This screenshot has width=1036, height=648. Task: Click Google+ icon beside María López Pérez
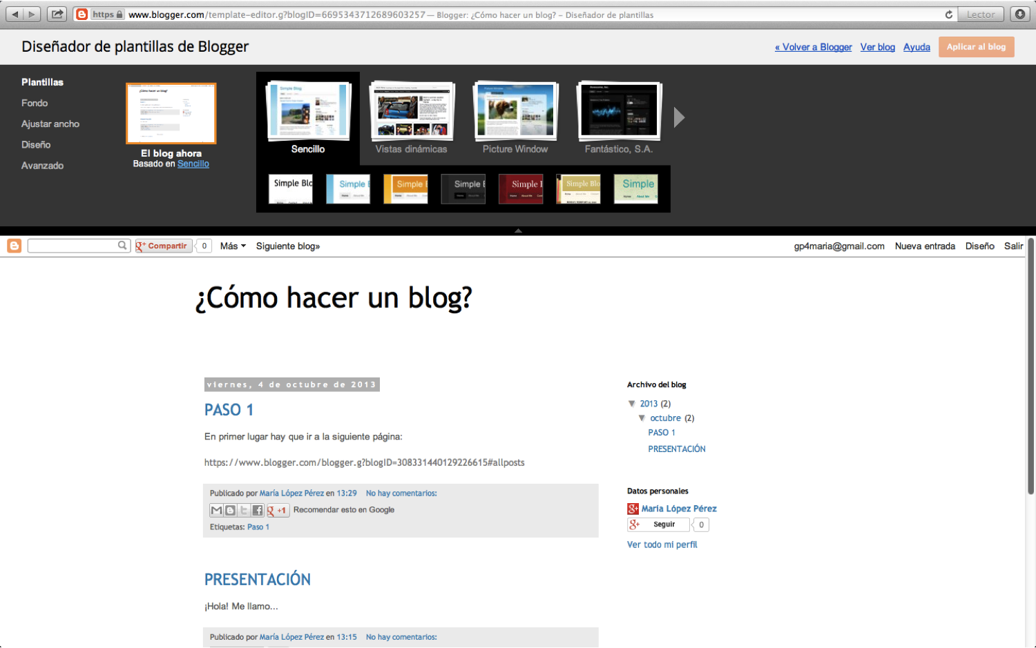(x=633, y=509)
